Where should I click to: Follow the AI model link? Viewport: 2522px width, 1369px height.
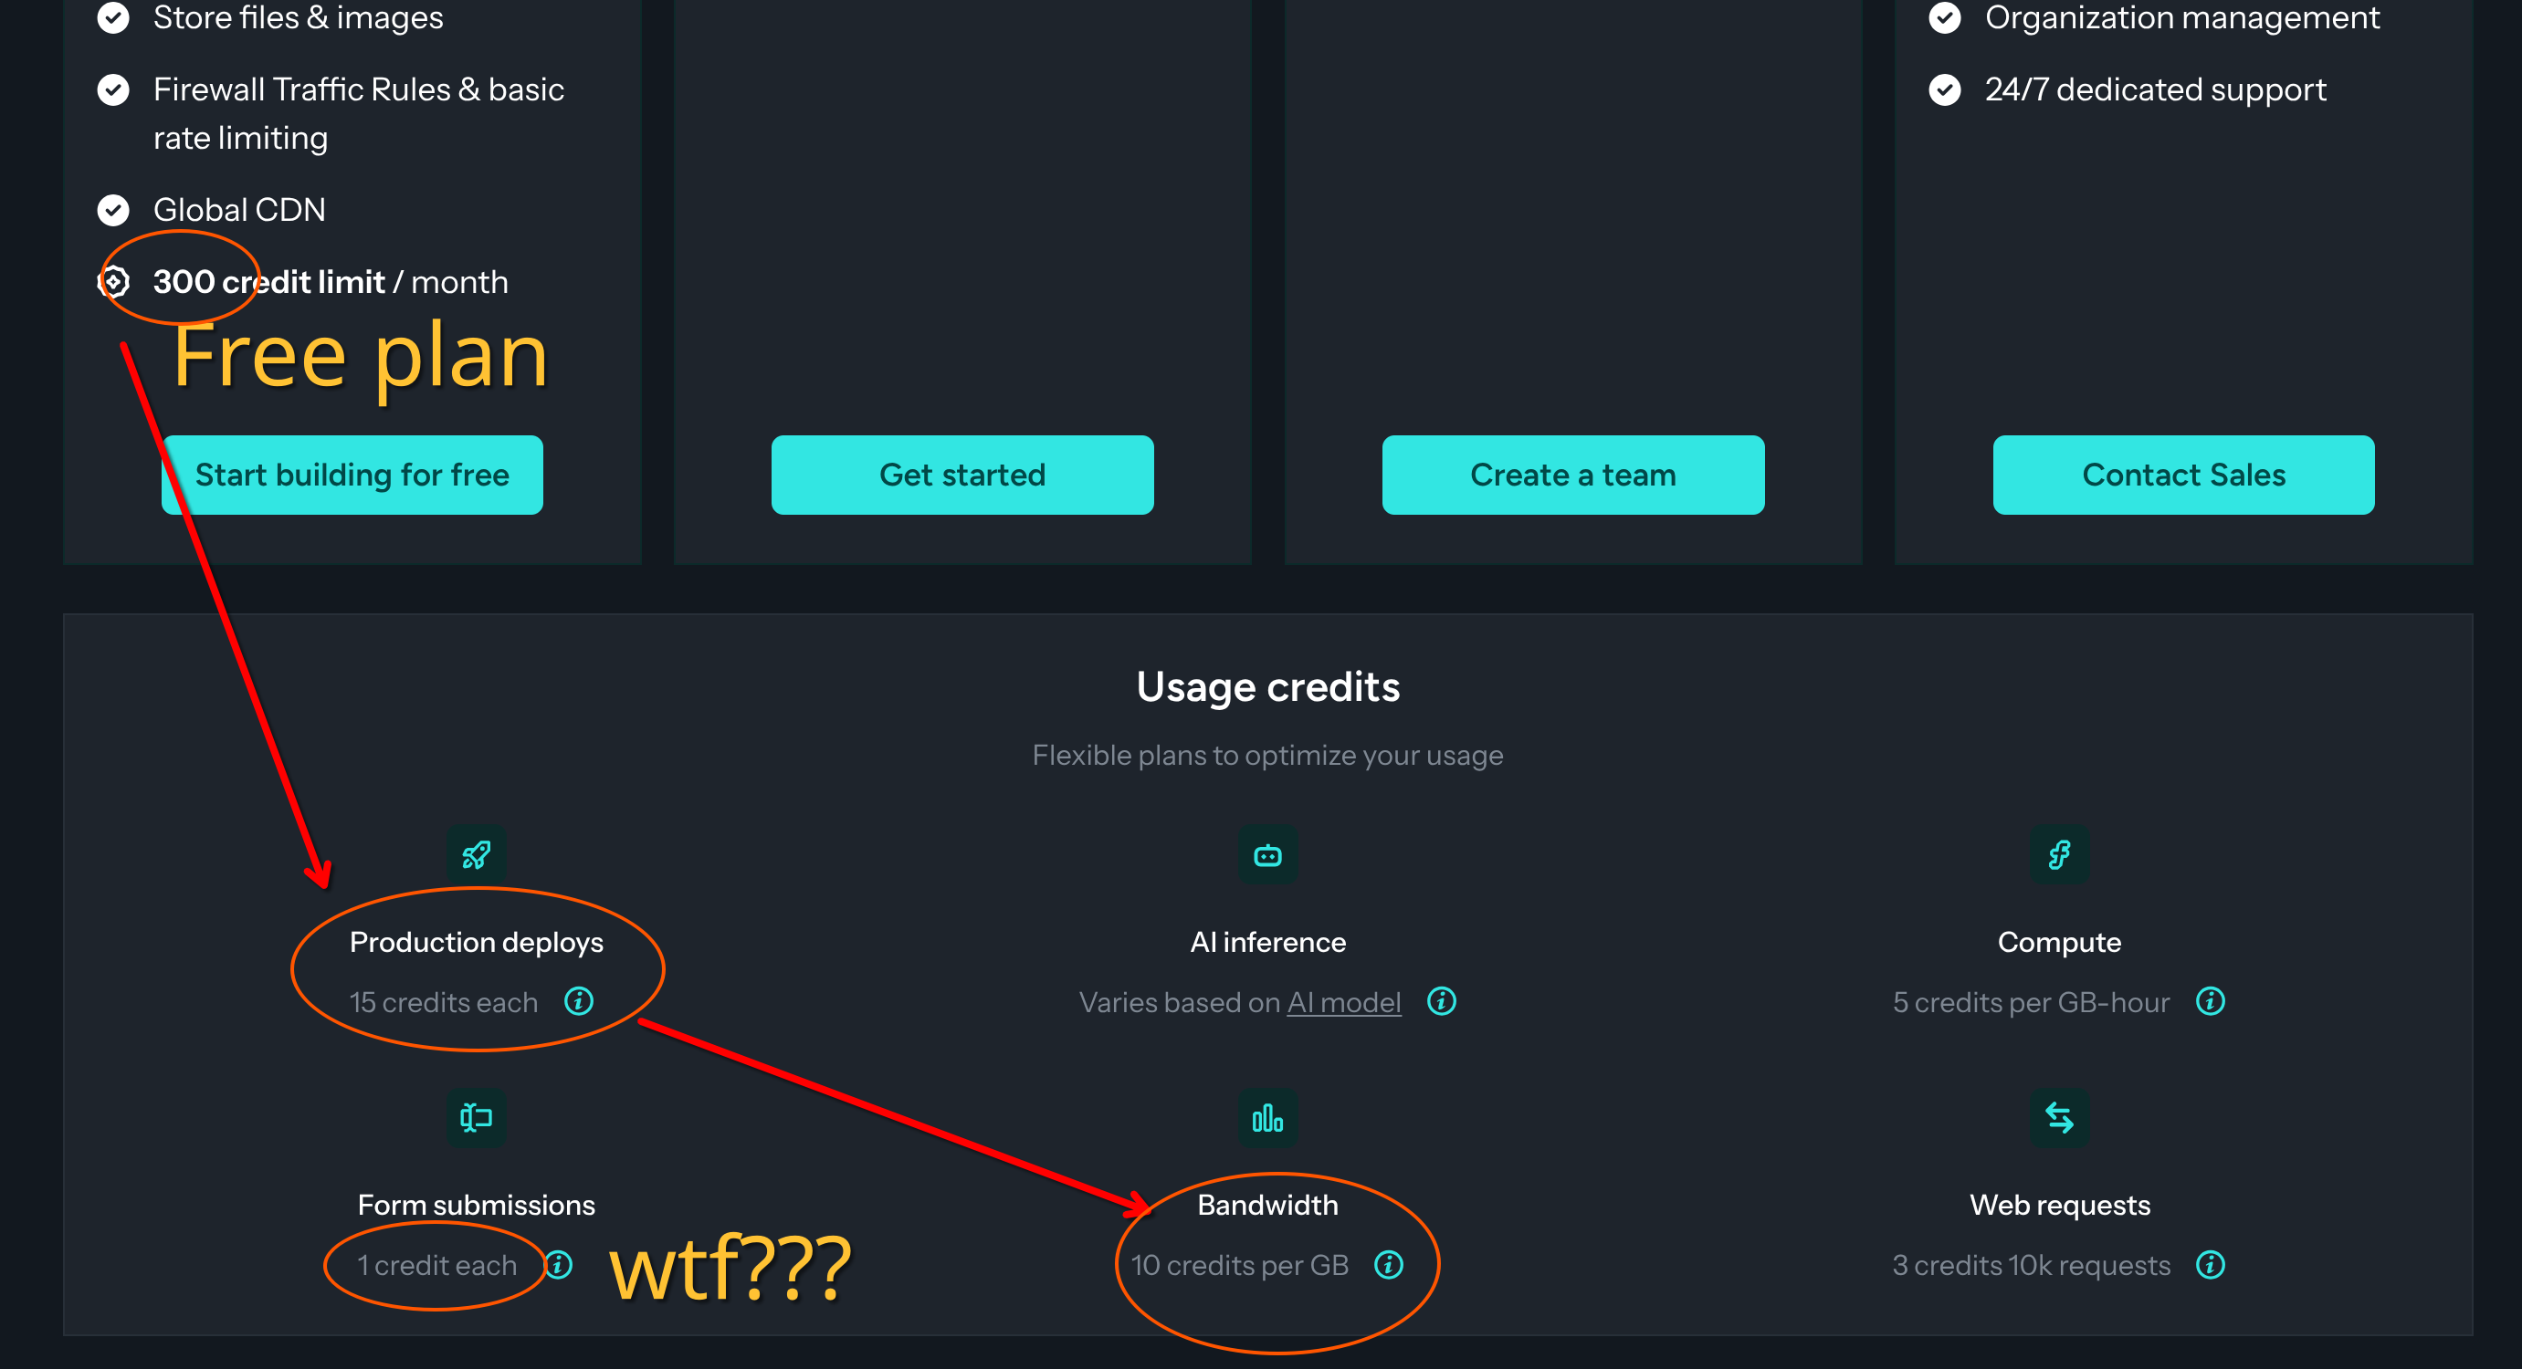click(1343, 1002)
